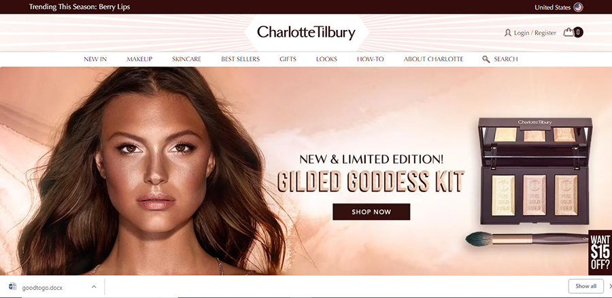Click the United States flag icon
Viewport: 612px width, 298px height.
[x=579, y=7]
